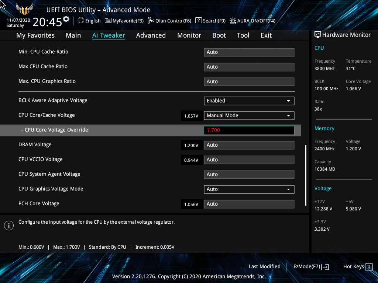Click the TUF logo emblem
This screenshot has width=378, height=283.
[x=24, y=10]
